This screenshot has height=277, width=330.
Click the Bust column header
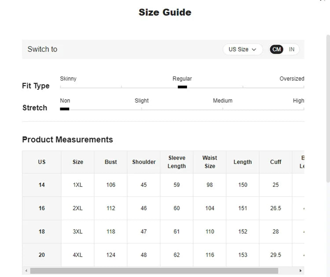tap(111, 162)
